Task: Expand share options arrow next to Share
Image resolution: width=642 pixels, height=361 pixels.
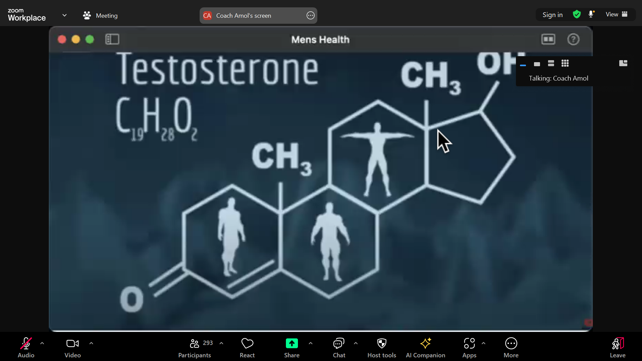Action: pos(311,343)
